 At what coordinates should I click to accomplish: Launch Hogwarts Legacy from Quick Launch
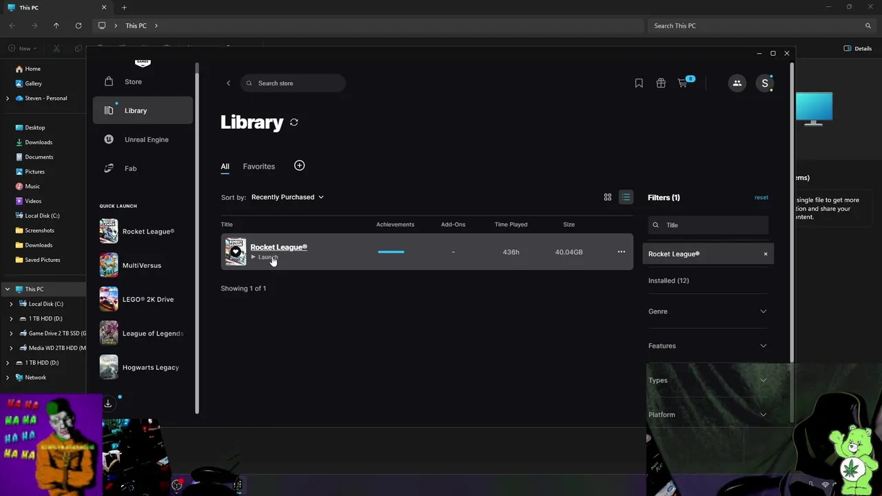tap(143, 367)
